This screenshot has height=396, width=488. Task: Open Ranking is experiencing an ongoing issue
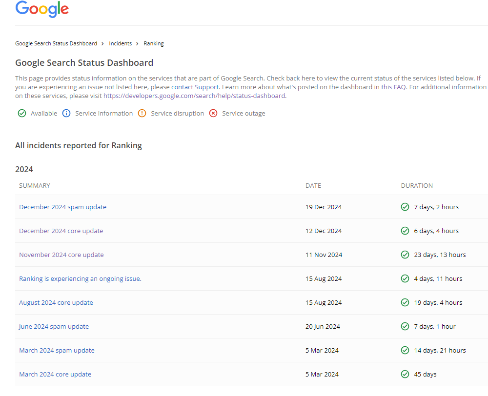point(81,279)
